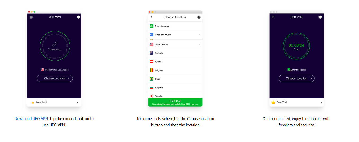359x142 pixels.
Task: Open Choose Location under Smart Location
Action: tap(297, 79)
